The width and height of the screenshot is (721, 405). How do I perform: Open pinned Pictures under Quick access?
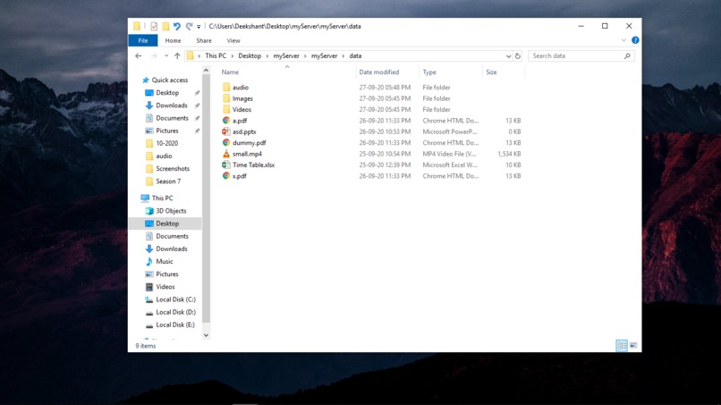pos(167,131)
